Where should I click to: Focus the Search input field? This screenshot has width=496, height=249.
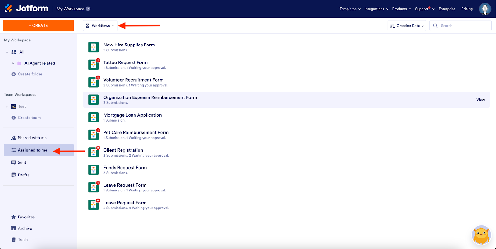(460, 26)
